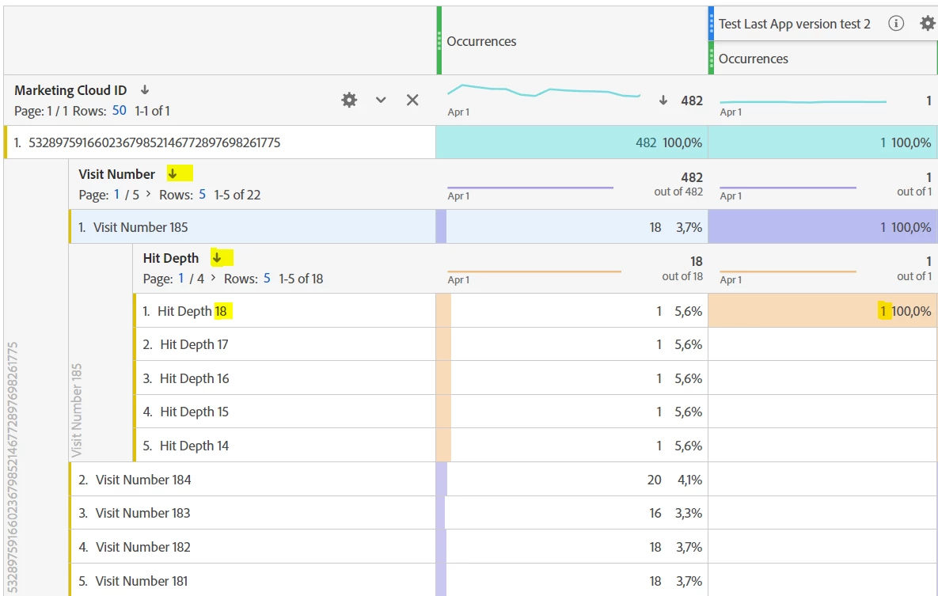Select Visit Number 182 row
This screenshot has height=596, width=938.
253,547
